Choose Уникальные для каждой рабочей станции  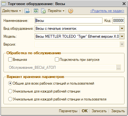pos(10,91)
